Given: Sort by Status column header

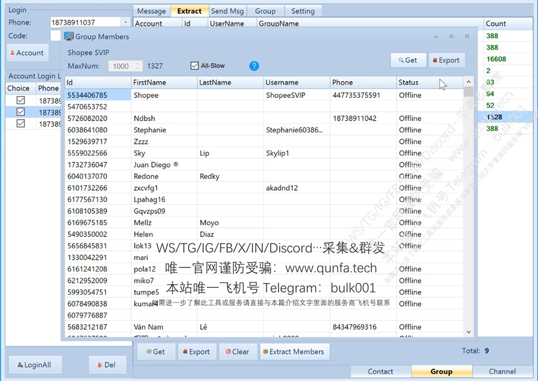Looking at the screenshot, I should (429, 82).
